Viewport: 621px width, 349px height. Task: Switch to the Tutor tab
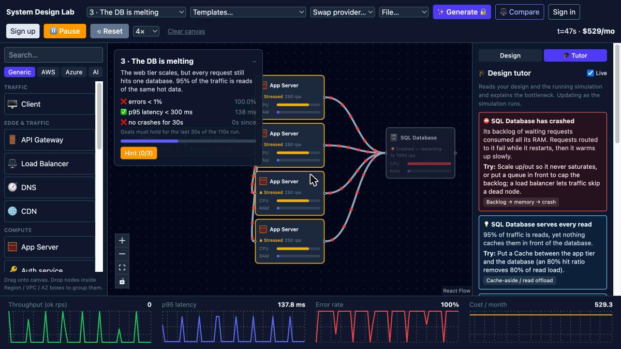coord(575,55)
